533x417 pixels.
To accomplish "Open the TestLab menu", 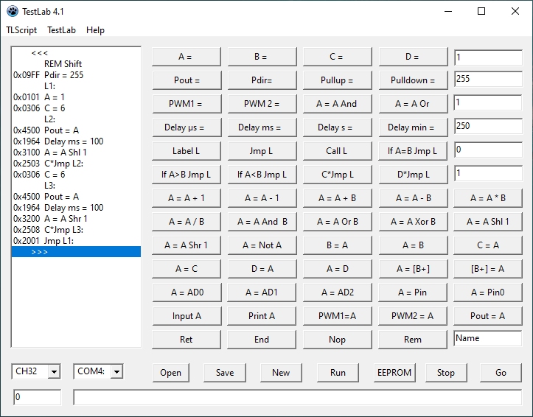I will tap(62, 30).
